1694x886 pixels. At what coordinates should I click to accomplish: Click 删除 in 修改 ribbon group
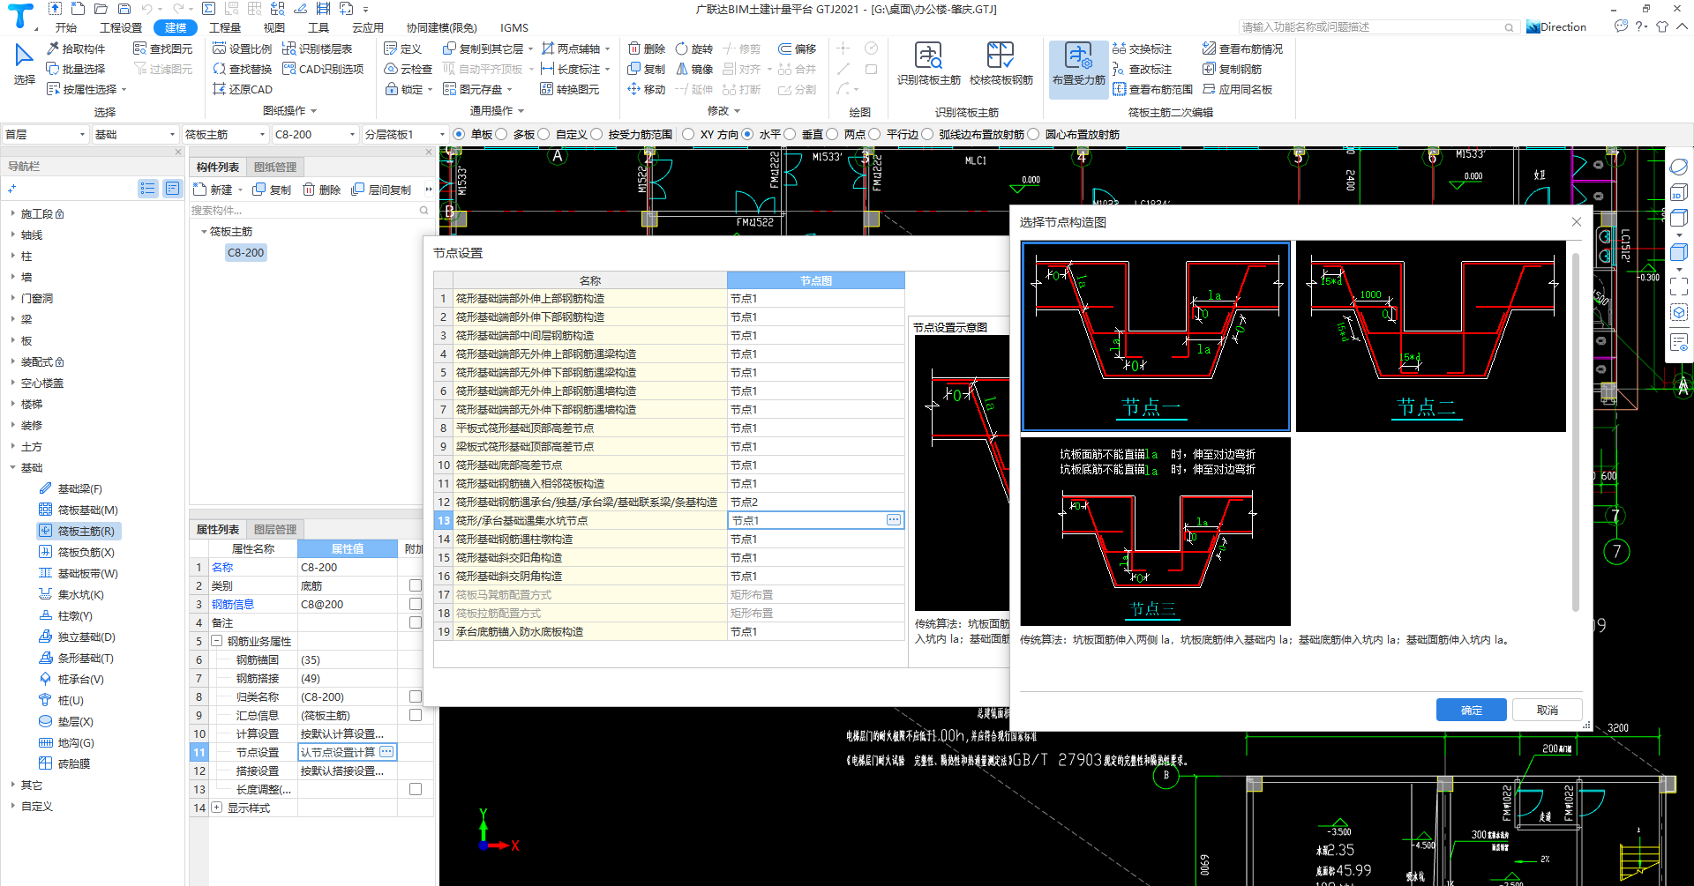[647, 48]
